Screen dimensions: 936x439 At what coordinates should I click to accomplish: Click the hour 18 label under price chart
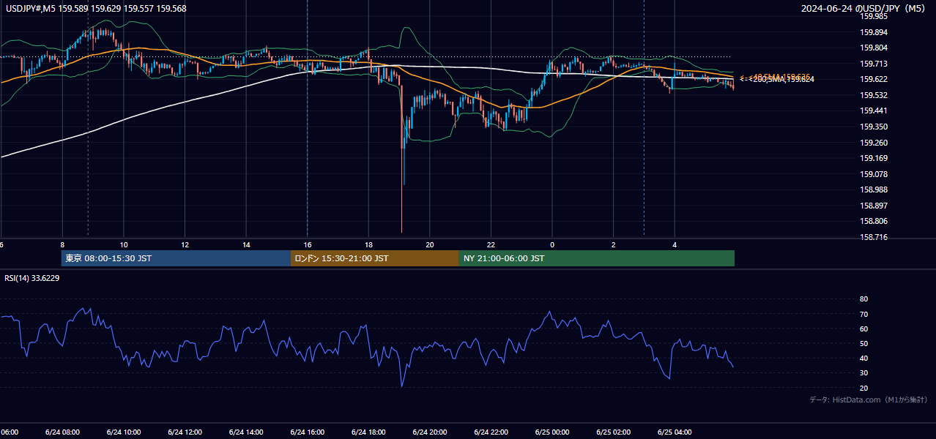click(368, 245)
